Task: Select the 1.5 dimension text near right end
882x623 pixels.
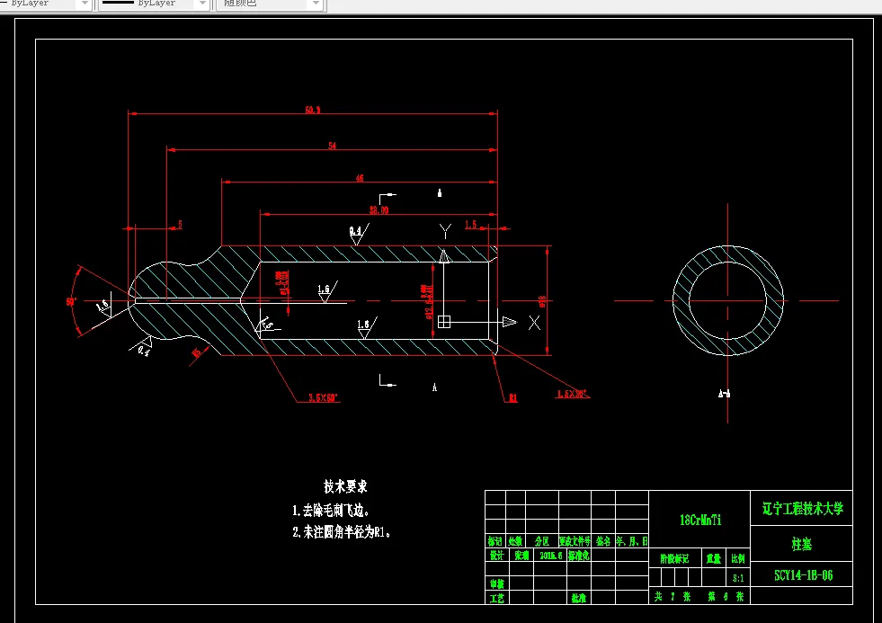Action: (x=470, y=225)
